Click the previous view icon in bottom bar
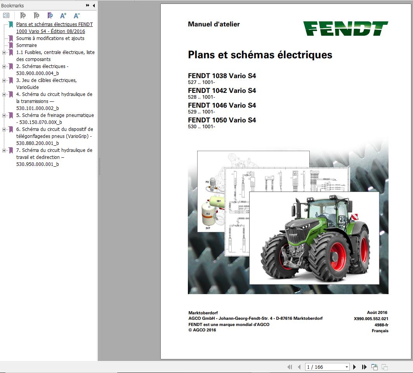This screenshot has width=413, height=373. (x=375, y=367)
